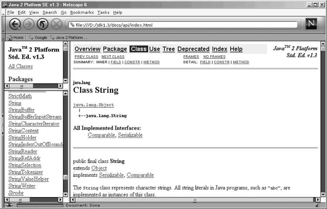Go to NEXT CLASS link
Screen dimensions: 327x209
coord(113,57)
